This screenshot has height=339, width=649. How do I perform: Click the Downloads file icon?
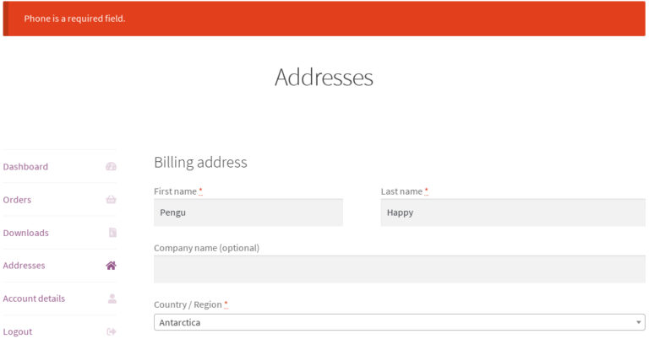point(112,233)
